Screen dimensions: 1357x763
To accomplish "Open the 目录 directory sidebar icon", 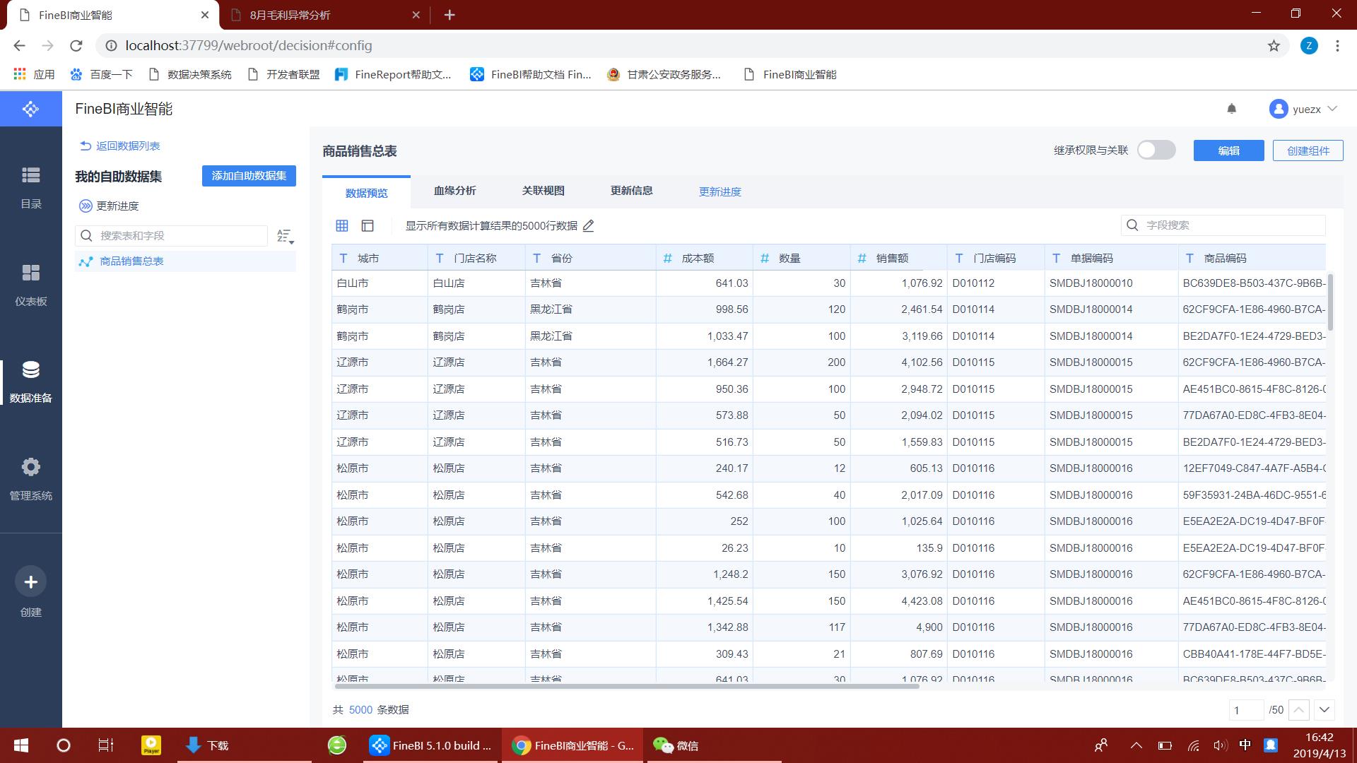I will [x=30, y=175].
